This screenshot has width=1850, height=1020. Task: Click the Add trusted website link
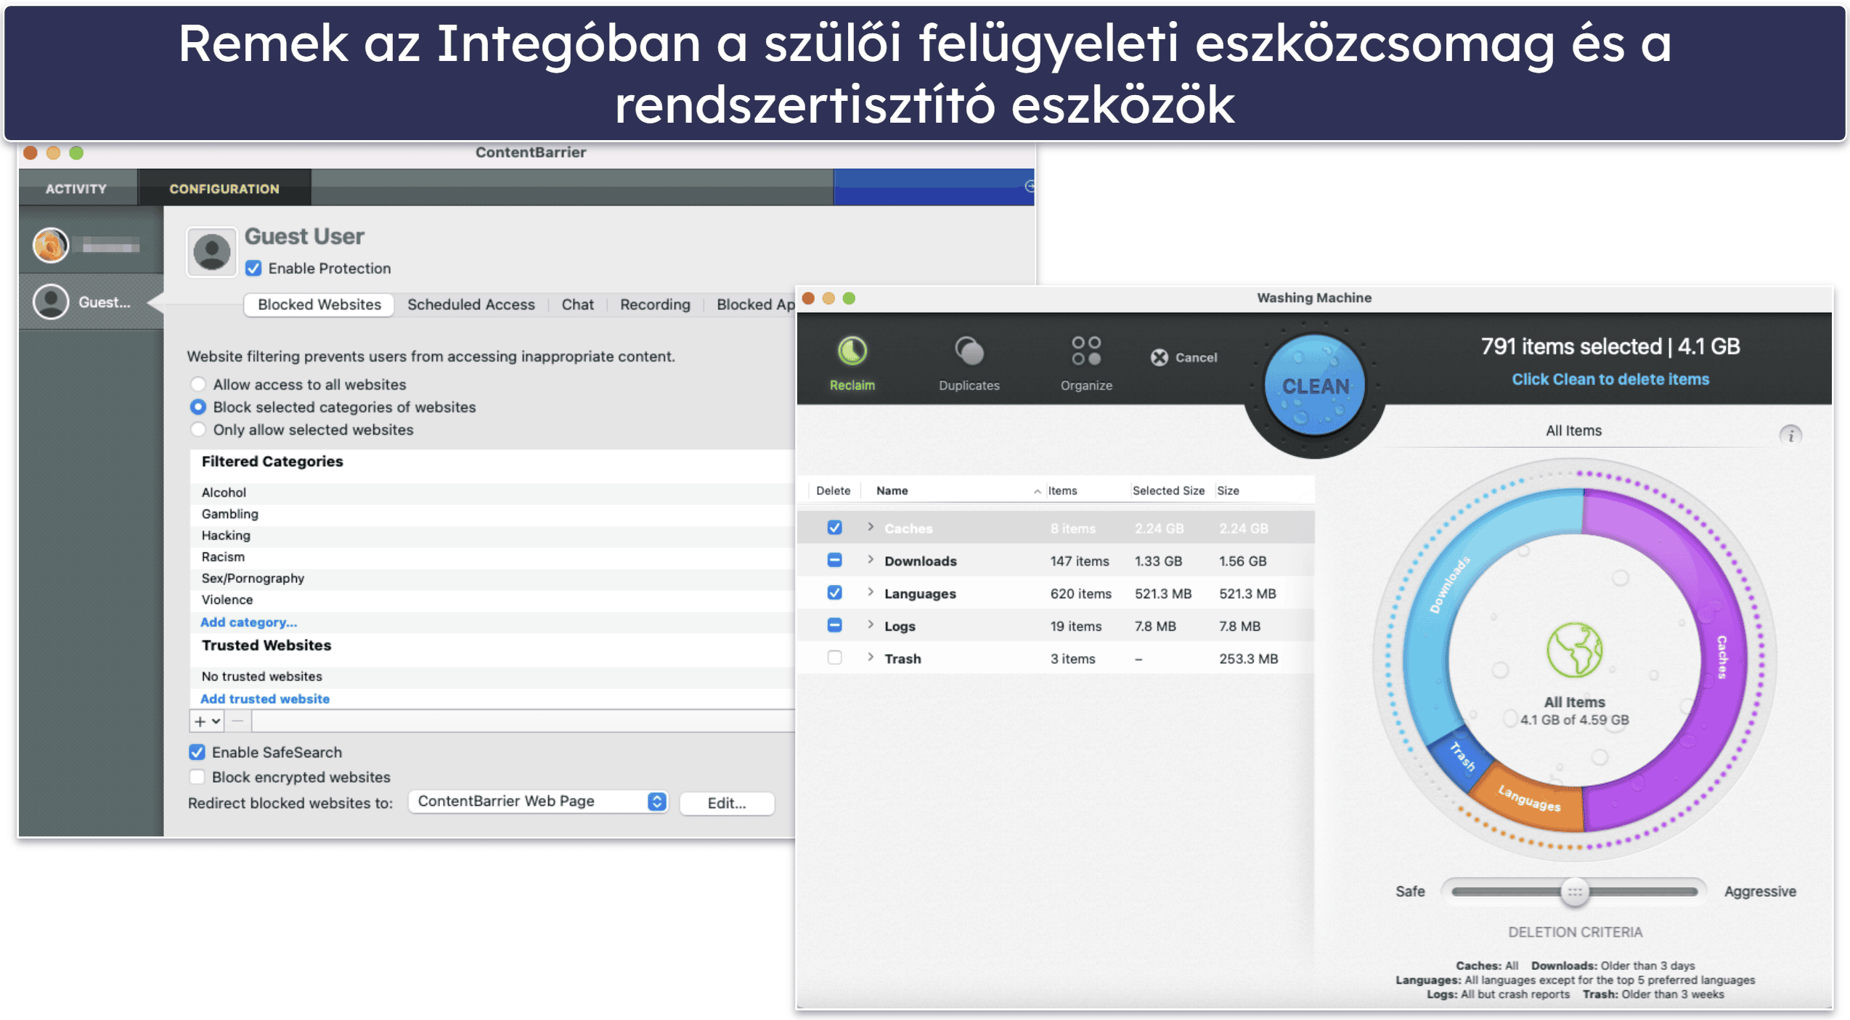click(x=264, y=698)
